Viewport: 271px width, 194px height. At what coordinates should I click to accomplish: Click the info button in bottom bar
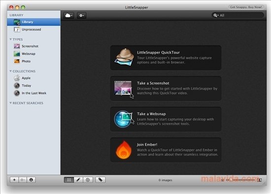point(31,180)
